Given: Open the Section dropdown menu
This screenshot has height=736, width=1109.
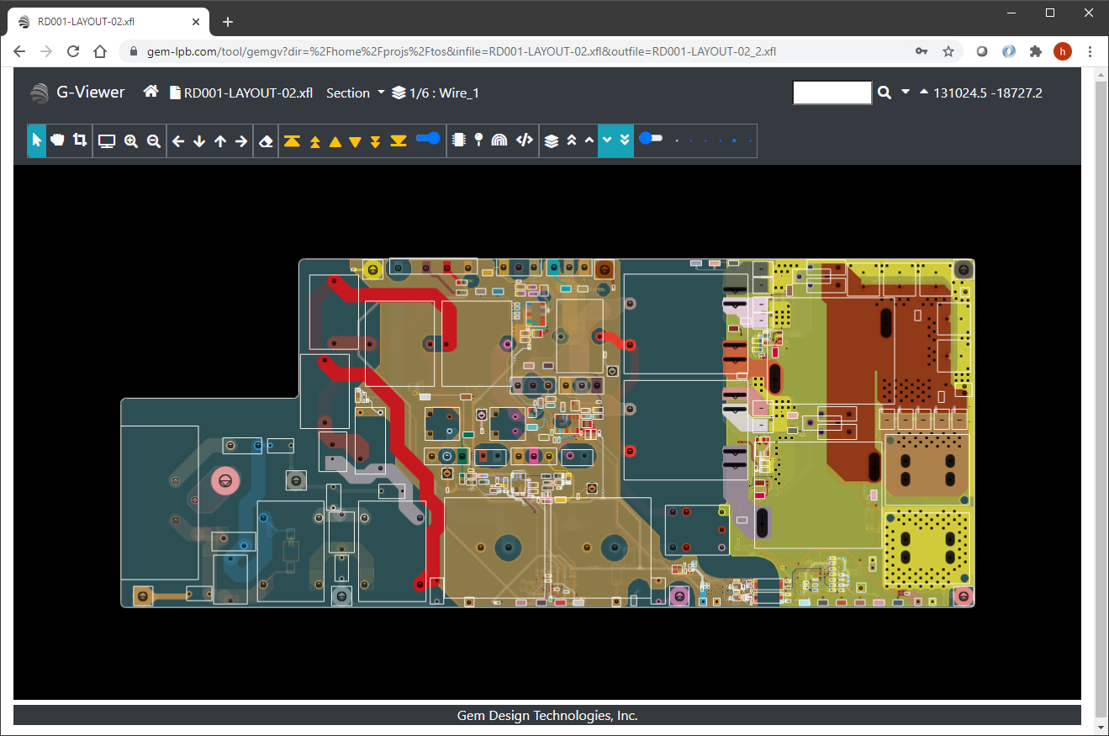Looking at the screenshot, I should [x=355, y=93].
